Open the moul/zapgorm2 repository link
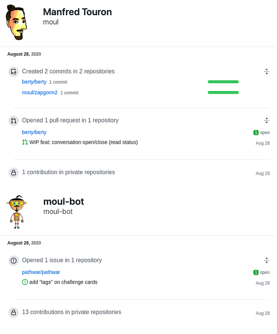This screenshot has height=334, width=277. coord(40,92)
